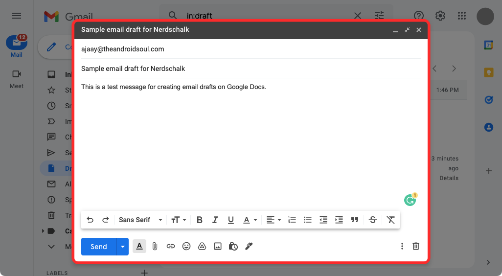Open the text alignment dropdown

(274, 220)
